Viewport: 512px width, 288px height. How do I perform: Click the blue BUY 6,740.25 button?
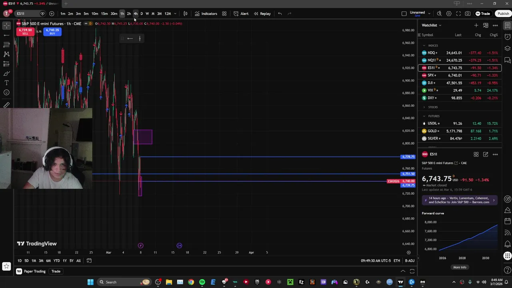pyautogui.click(x=52, y=32)
